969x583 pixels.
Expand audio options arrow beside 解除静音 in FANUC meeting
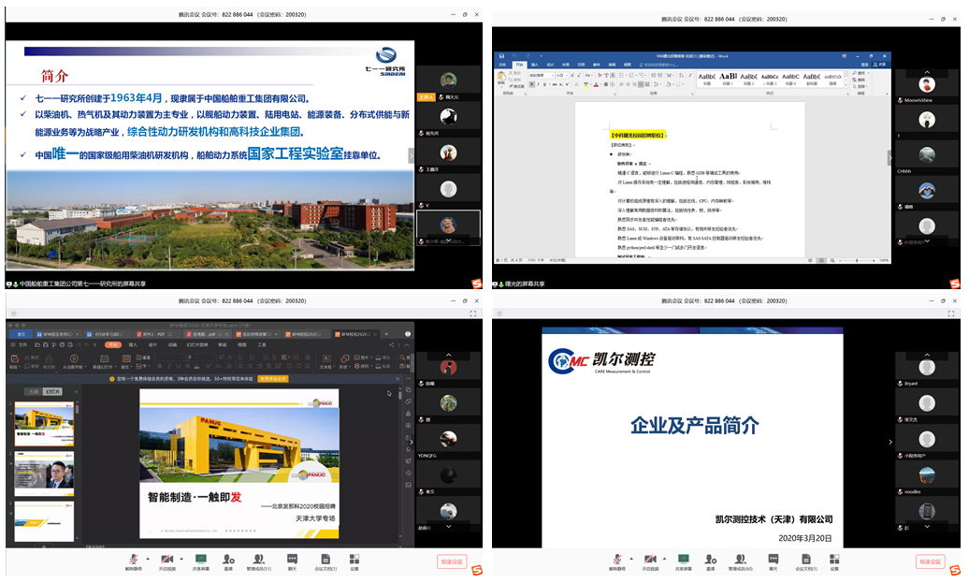pyautogui.click(x=145, y=559)
